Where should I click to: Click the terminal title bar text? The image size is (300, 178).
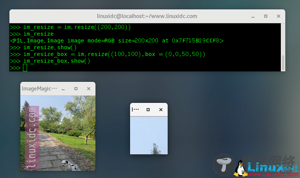tap(147, 16)
